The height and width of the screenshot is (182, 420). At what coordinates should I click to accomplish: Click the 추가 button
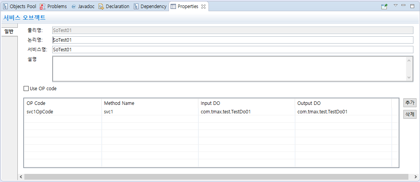pos(410,103)
